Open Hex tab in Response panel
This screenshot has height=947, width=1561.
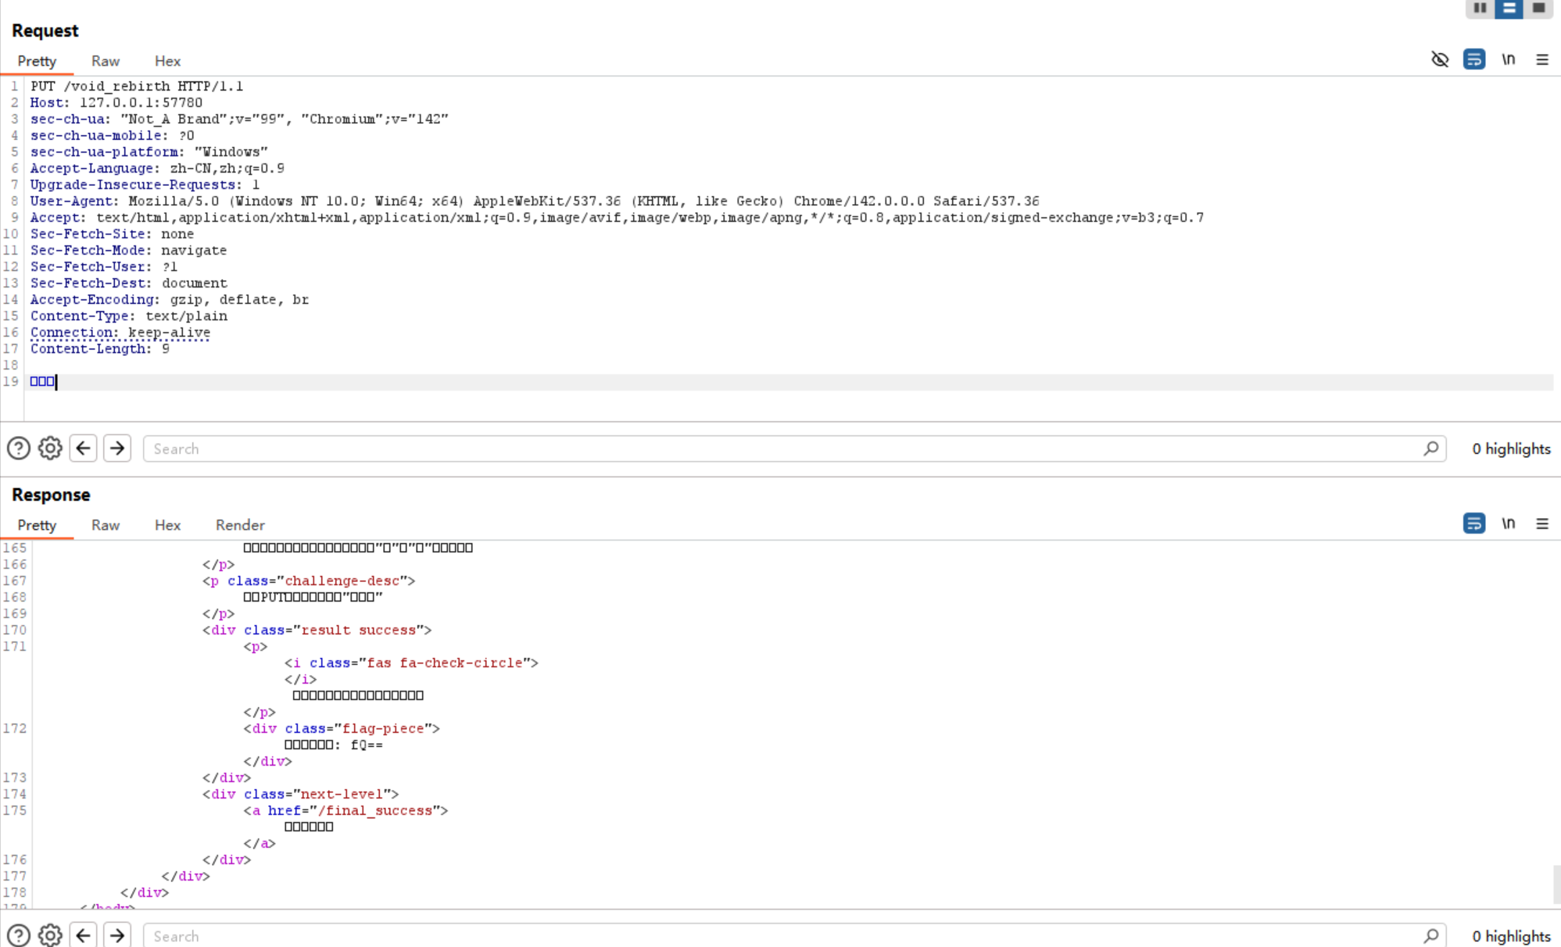167,525
